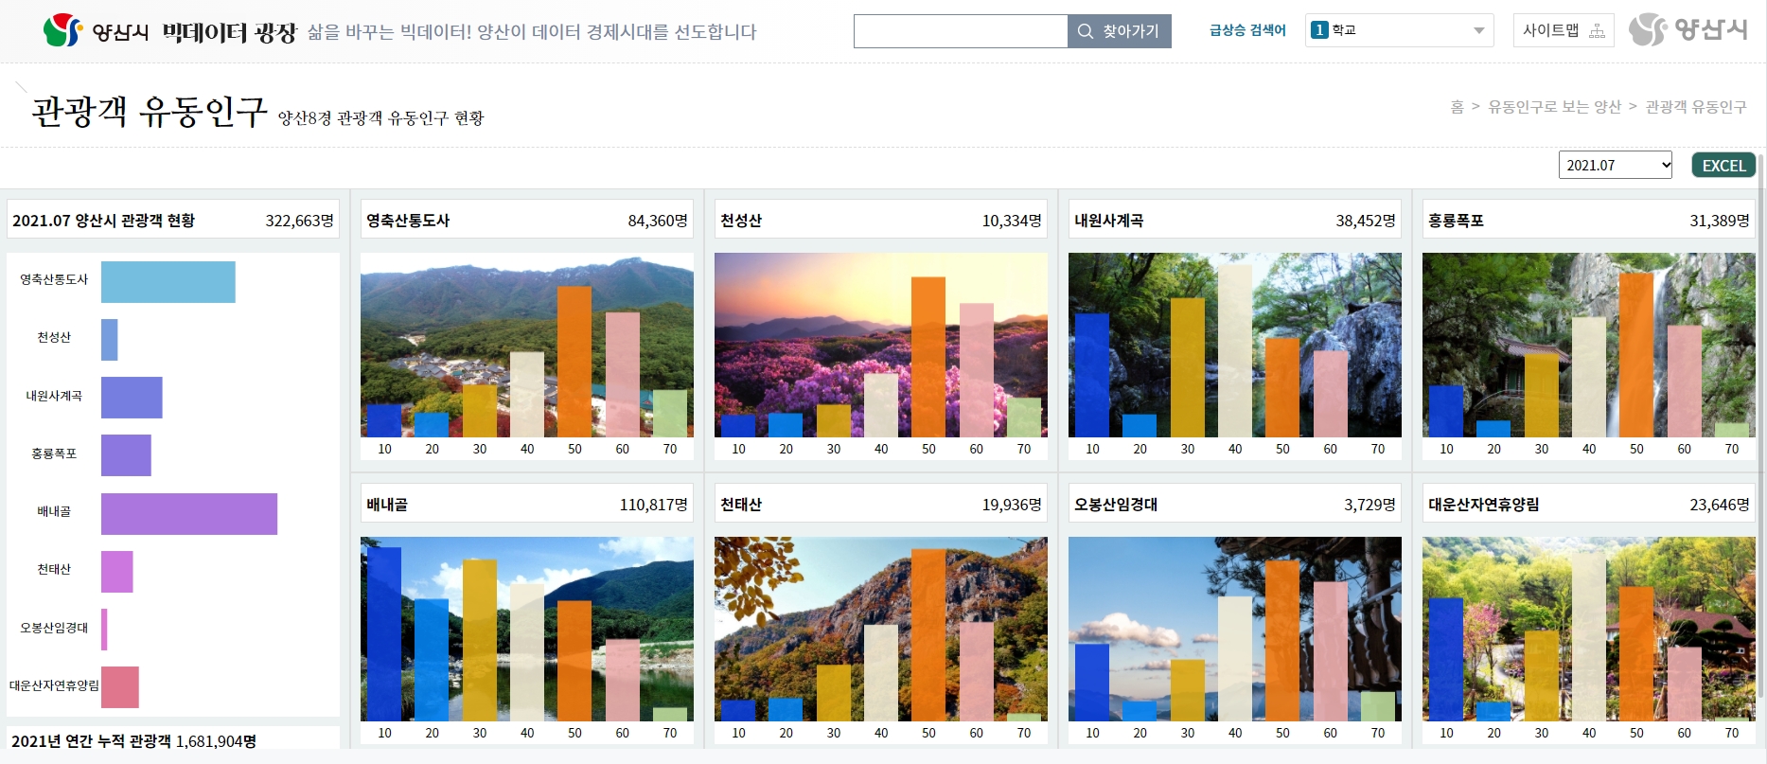Click the 천성산 bar in summary chart
This screenshot has height=764, width=1767.
pos(110,340)
